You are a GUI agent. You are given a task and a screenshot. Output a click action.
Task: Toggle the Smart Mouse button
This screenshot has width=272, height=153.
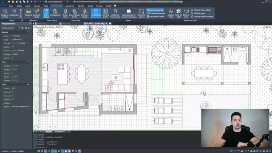46,13
